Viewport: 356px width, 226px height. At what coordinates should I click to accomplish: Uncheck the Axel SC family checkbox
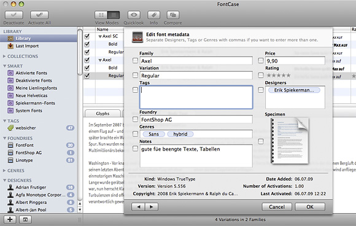[87, 36]
